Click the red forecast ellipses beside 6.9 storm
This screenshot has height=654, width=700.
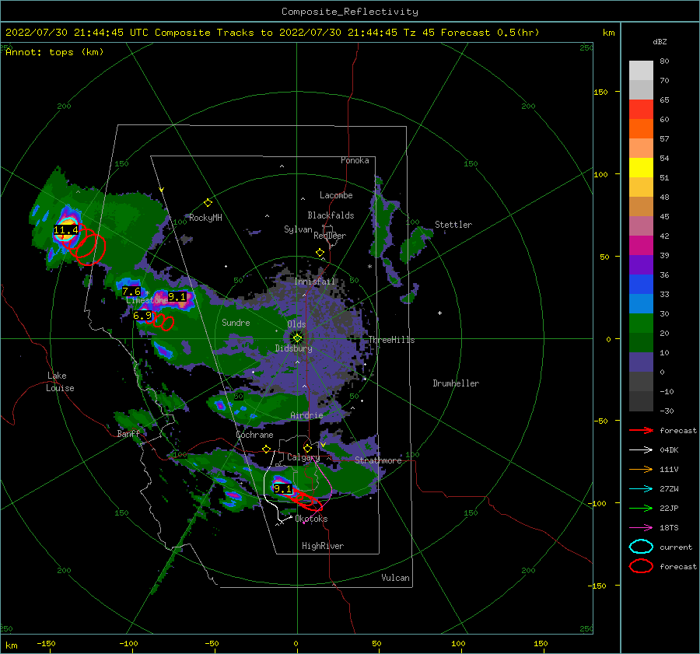162,322
